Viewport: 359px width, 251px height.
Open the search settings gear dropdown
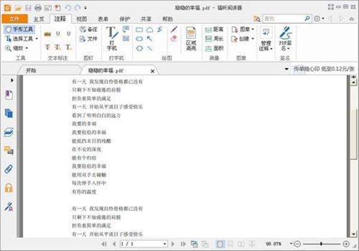pyautogui.click(x=319, y=19)
